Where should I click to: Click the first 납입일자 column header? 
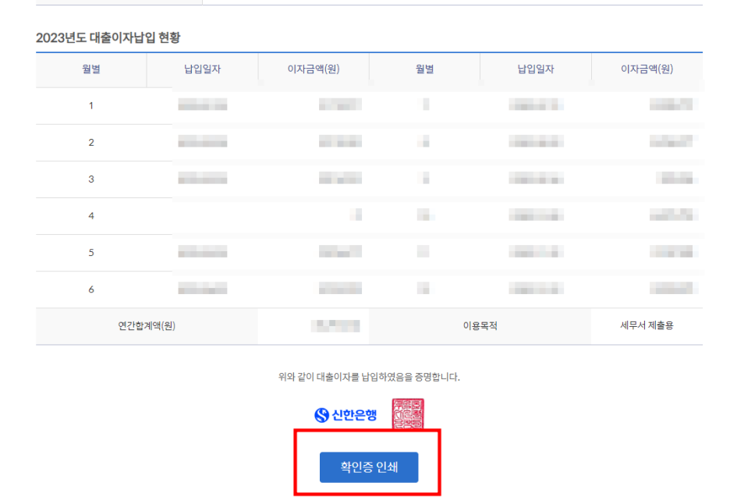click(x=202, y=69)
